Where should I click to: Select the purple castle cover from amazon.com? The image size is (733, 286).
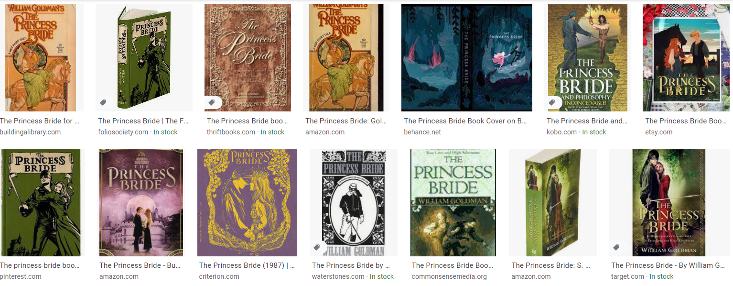point(141,202)
